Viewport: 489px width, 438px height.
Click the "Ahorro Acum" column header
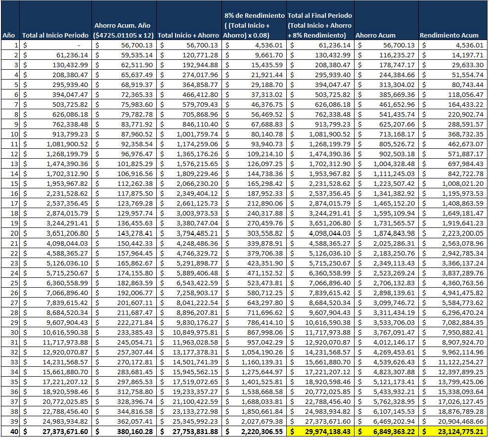(376, 35)
